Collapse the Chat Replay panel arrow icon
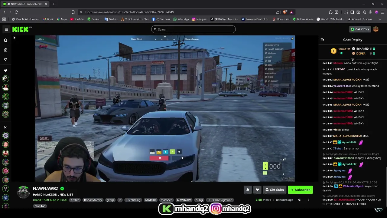The width and height of the screenshot is (387, 218). (322, 40)
